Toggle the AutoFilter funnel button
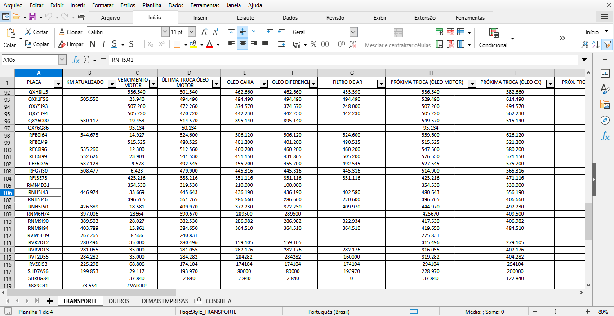 (607, 44)
